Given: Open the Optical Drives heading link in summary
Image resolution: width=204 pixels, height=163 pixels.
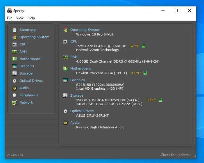Looking at the screenshot, I should pos(82,111).
